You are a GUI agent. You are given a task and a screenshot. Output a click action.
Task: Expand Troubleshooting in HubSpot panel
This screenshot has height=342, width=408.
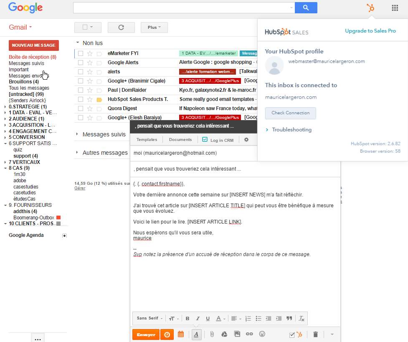pos(288,130)
